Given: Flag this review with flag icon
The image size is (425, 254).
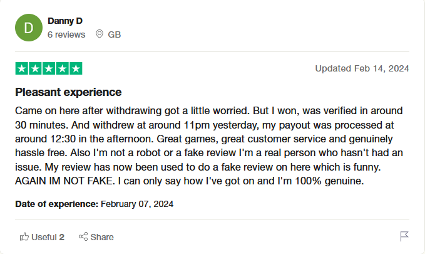Looking at the screenshot, I should 404,236.
